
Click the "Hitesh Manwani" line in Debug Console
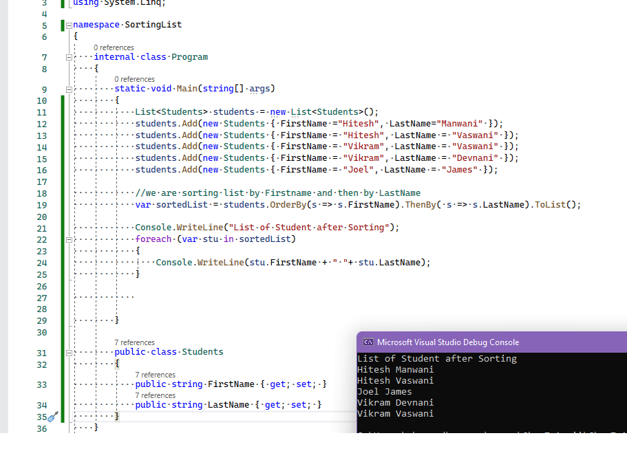click(x=396, y=369)
